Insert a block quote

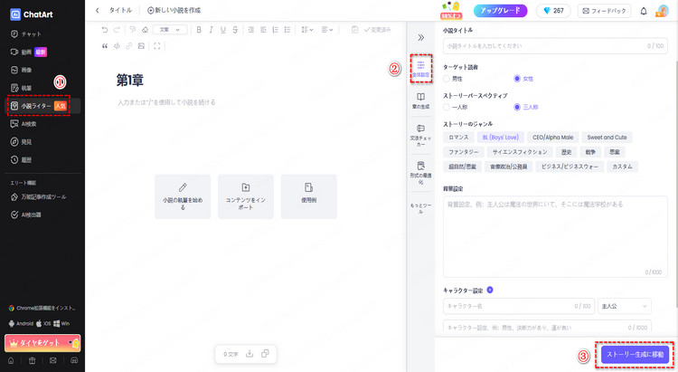click(x=105, y=46)
